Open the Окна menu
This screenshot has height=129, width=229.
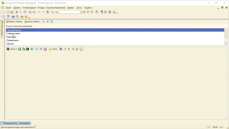click(79, 8)
